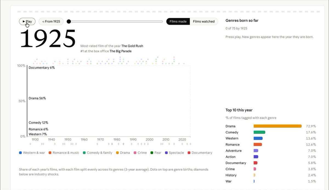Click the History row label in Top 10

coord(231,175)
